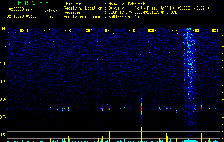Image resolution: width=224 pixels, height=142 pixels.
Task: Click the 'meteor' label
Action: pos(51,11)
